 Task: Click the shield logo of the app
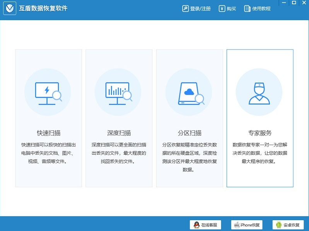point(10,9)
